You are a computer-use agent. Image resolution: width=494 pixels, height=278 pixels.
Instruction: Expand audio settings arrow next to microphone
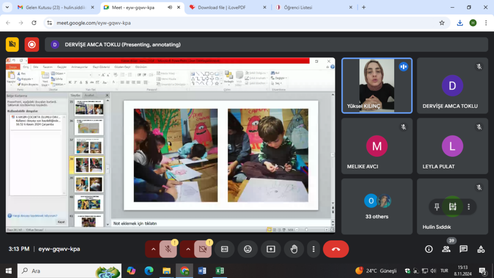(153, 249)
